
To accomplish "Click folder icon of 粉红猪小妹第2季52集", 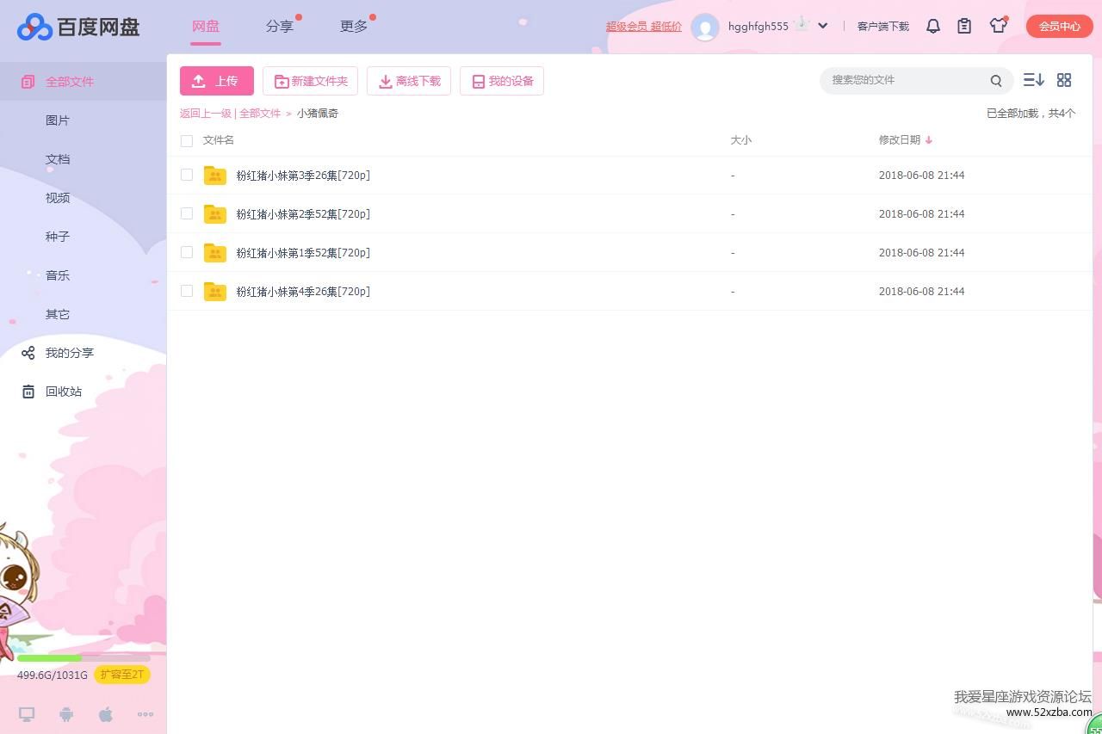I will coord(215,214).
